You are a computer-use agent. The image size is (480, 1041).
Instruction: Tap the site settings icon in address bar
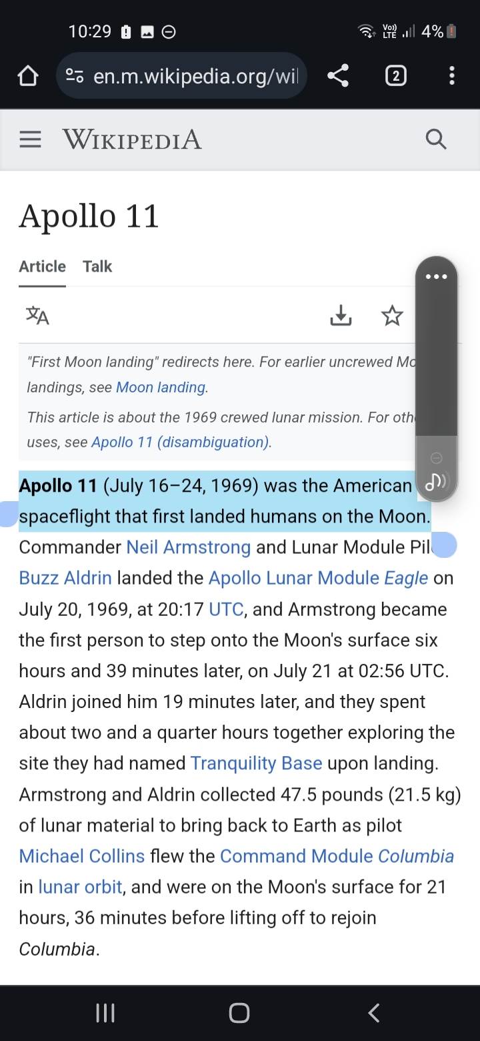tap(75, 76)
